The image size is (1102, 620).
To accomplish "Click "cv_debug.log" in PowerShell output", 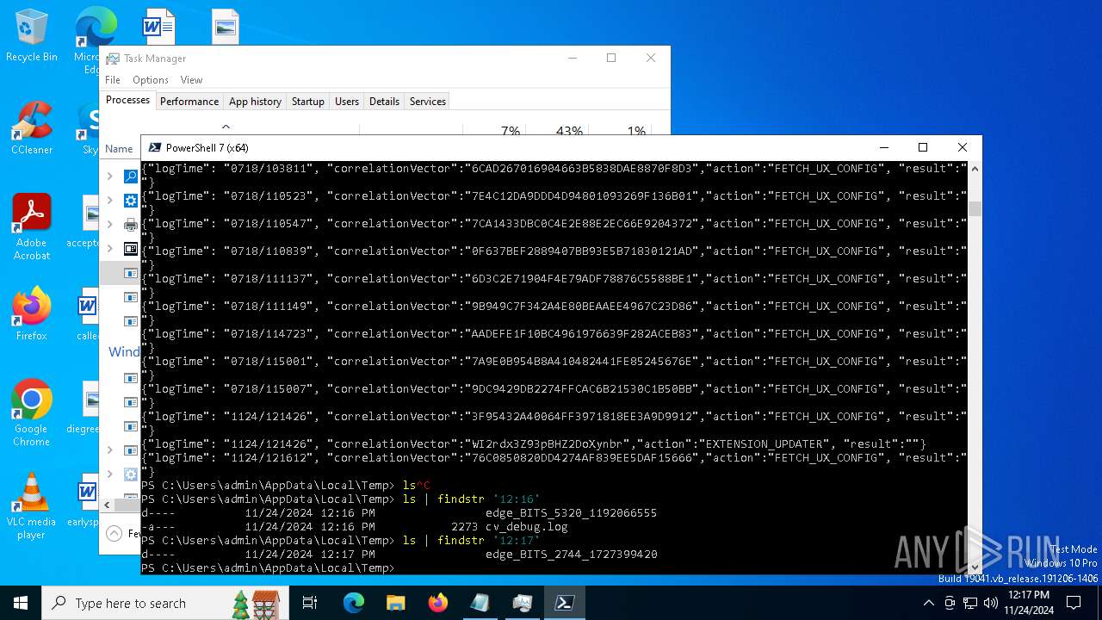I will 526,526.
